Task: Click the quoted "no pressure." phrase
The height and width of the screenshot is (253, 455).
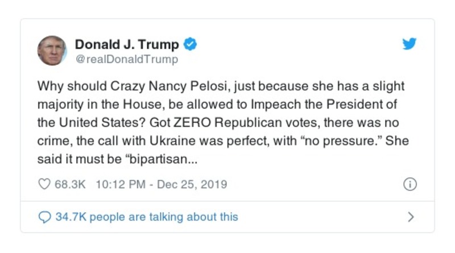Action: click(x=341, y=142)
